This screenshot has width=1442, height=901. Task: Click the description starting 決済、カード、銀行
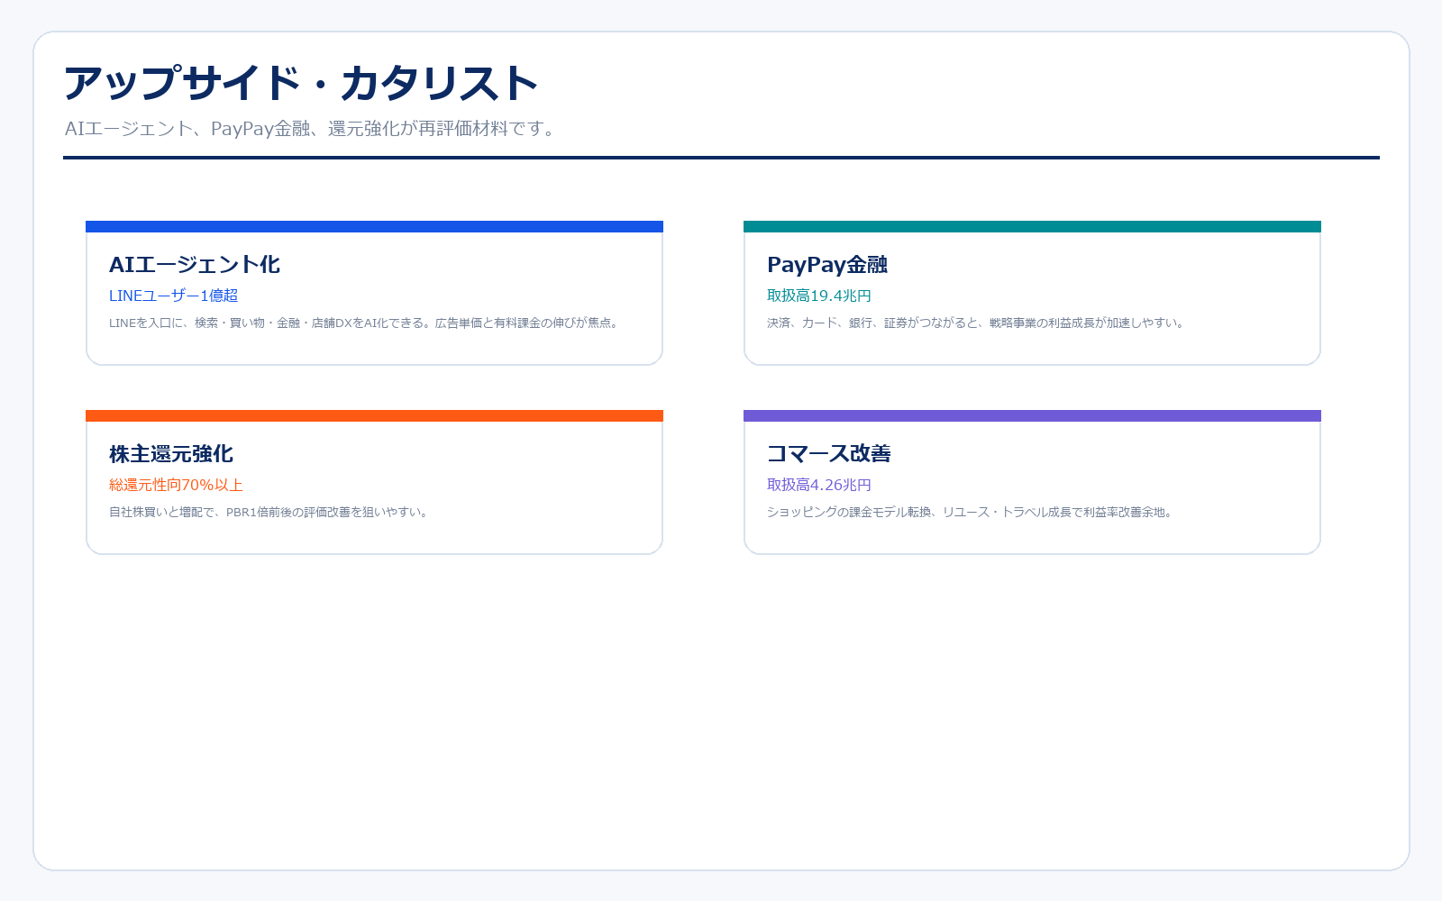977,323
